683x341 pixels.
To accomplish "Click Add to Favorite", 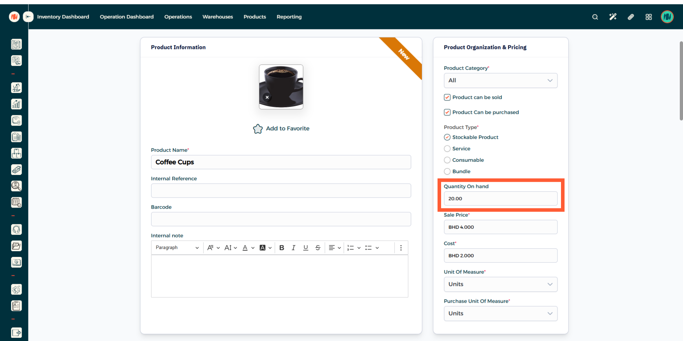I will 281,128.
